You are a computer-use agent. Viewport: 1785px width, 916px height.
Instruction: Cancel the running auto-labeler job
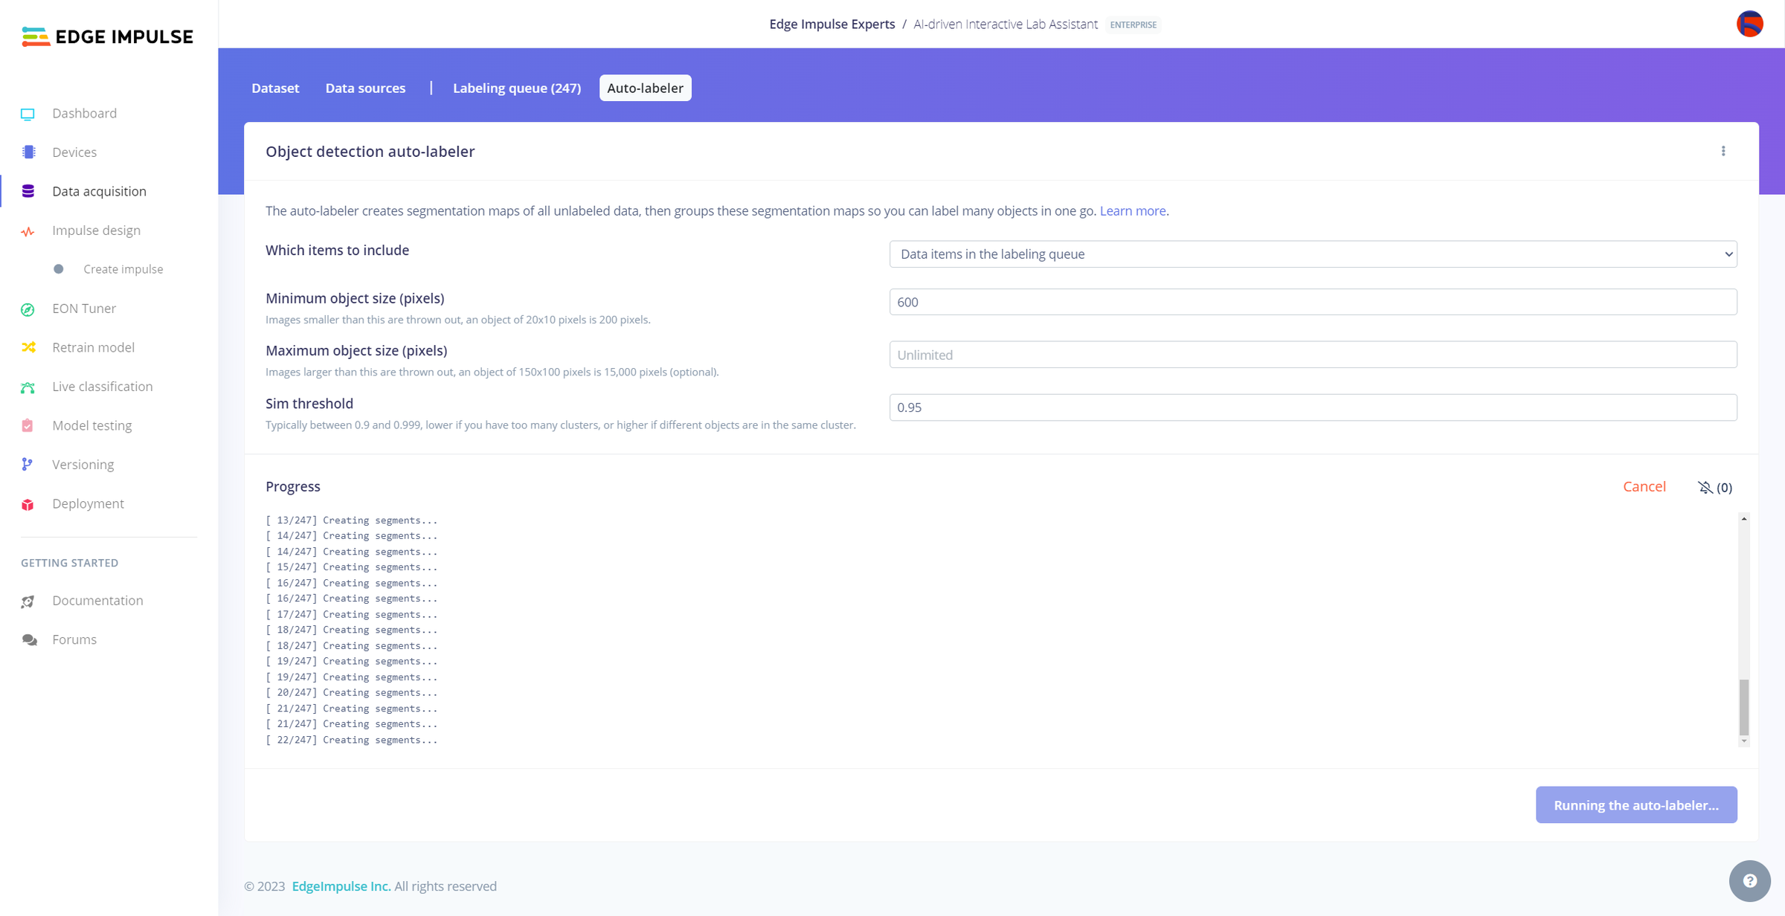1644,486
